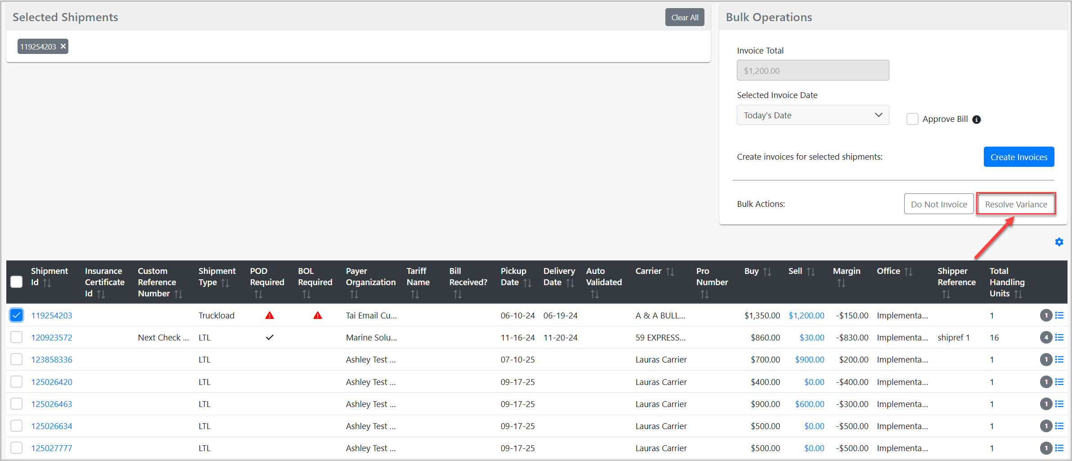Open list icon for shipment 125027777 row

(1059, 448)
